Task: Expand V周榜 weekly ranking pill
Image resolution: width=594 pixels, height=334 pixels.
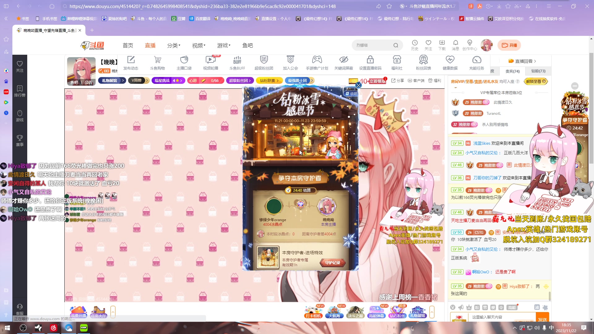Action: pyautogui.click(x=138, y=80)
